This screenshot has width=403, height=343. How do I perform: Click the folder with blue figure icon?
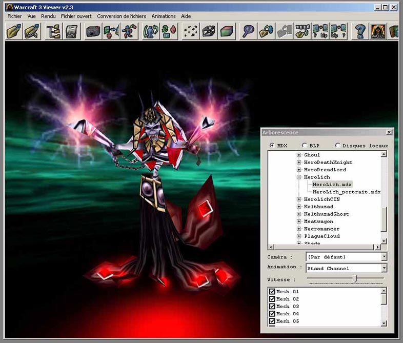pyautogui.click(x=266, y=31)
